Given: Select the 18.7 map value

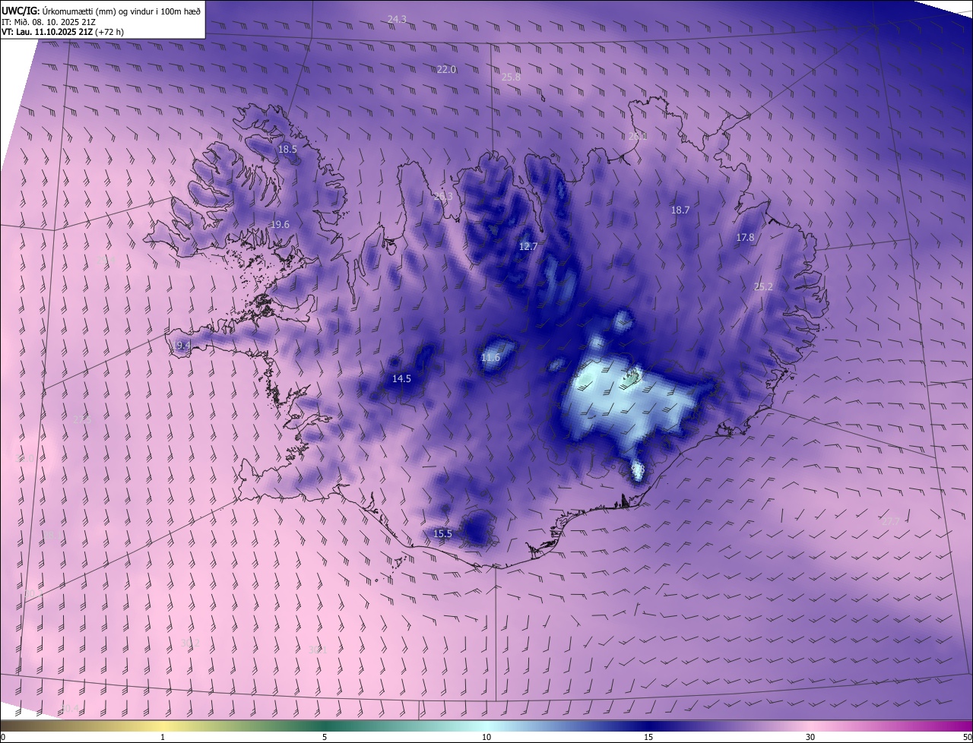Looking at the screenshot, I should pyautogui.click(x=680, y=210).
